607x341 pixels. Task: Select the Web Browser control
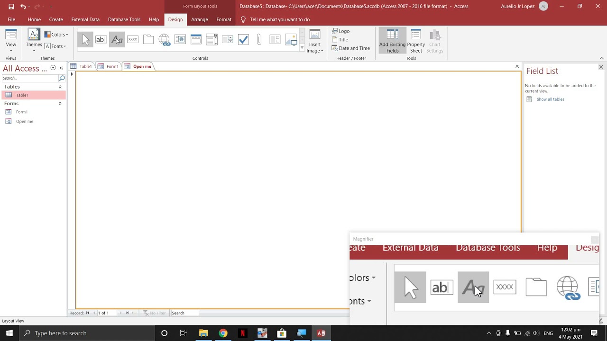click(180, 40)
